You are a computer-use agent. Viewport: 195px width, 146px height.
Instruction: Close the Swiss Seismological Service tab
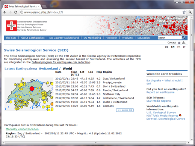coord(39,6)
